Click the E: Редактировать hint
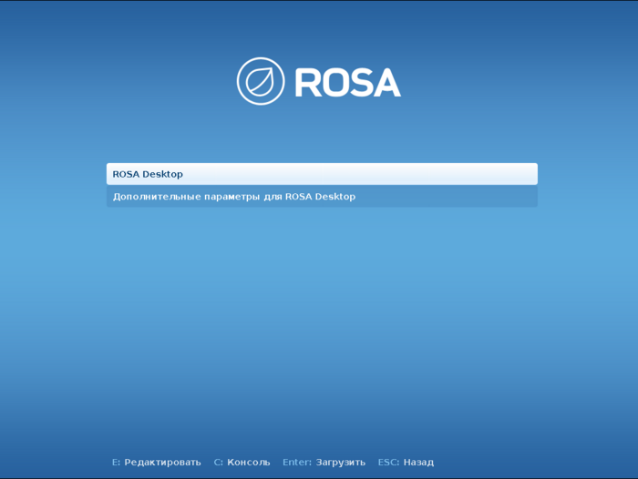The height and width of the screenshot is (479, 638). pyautogui.click(x=156, y=463)
